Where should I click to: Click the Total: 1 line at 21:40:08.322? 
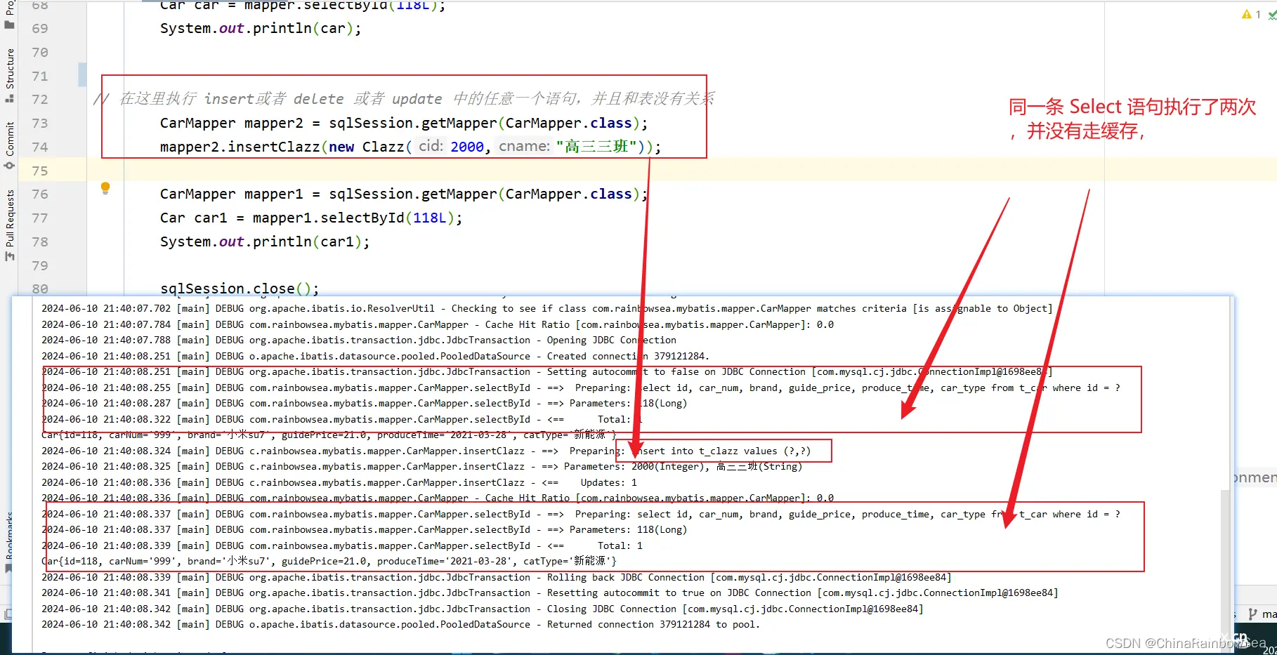coord(341,420)
